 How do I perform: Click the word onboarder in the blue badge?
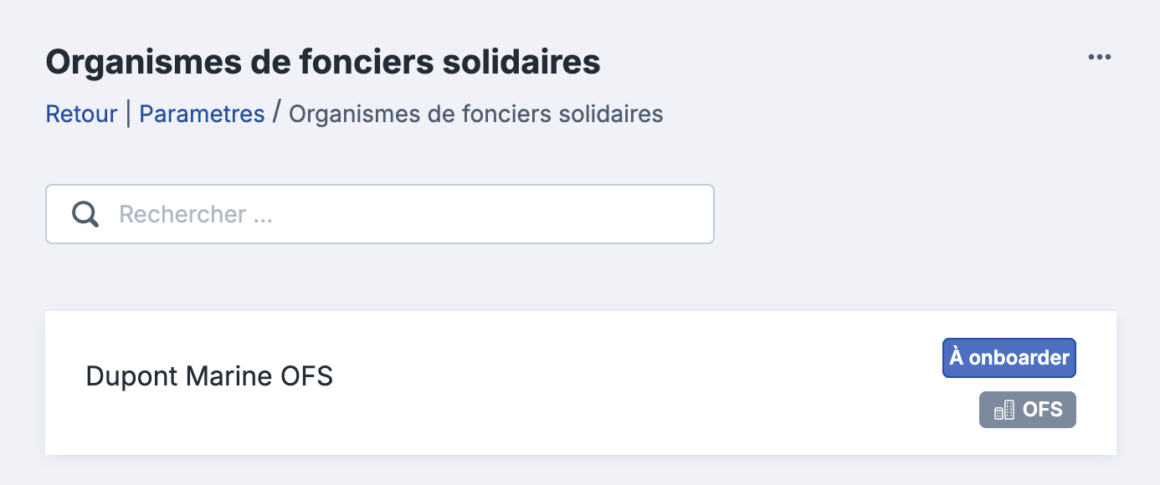(1019, 358)
